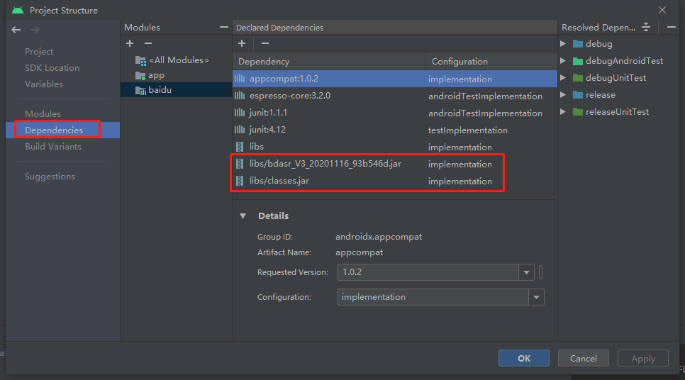Open the Project settings page
Screen dimensions: 685x380
39,52
